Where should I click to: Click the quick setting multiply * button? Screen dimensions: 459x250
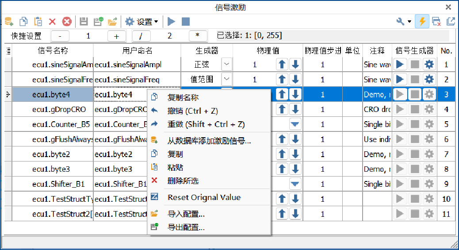(x=198, y=36)
